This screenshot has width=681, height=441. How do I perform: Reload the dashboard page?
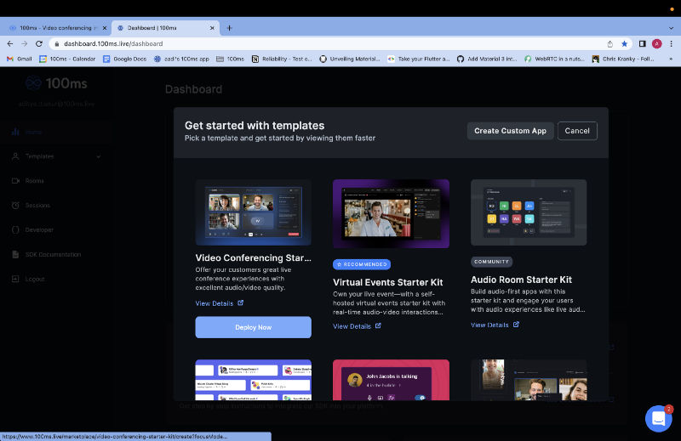[x=39, y=44]
